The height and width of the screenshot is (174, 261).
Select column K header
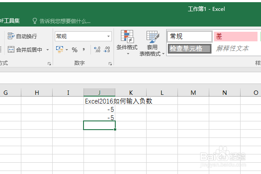[130, 92]
